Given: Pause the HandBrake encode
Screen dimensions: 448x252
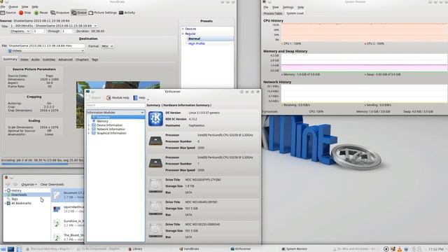Looking at the screenshot, I should pos(41,13).
